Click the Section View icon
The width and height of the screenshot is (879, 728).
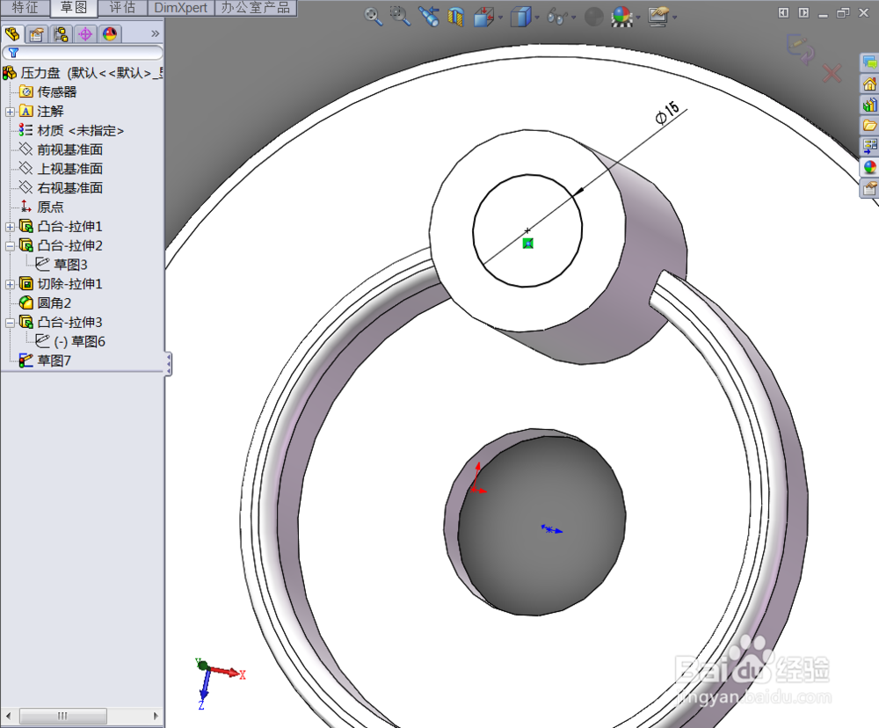(x=456, y=17)
